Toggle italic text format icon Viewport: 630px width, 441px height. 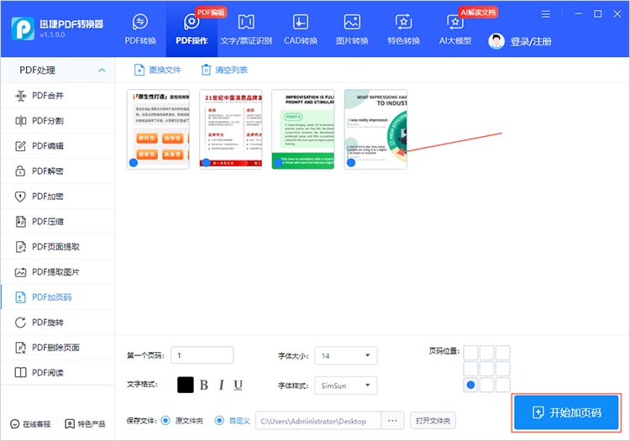(x=221, y=386)
